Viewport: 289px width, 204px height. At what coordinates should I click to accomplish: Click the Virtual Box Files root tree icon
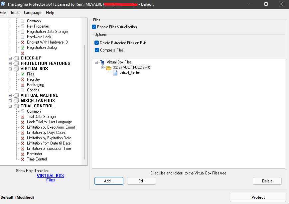click(102, 62)
